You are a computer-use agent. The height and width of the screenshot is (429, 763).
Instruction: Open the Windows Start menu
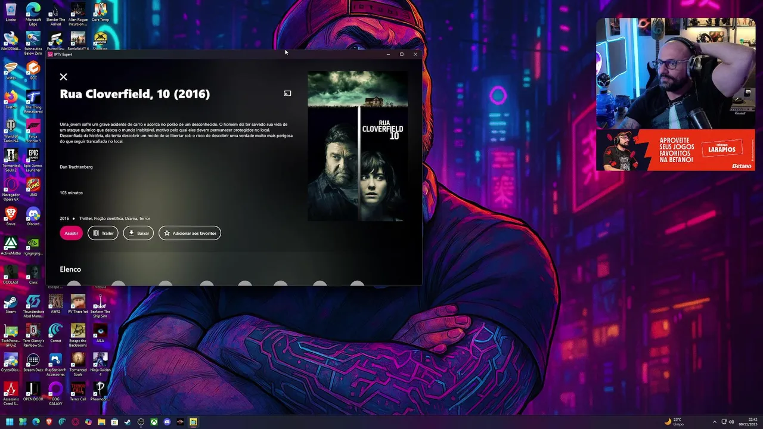10,422
